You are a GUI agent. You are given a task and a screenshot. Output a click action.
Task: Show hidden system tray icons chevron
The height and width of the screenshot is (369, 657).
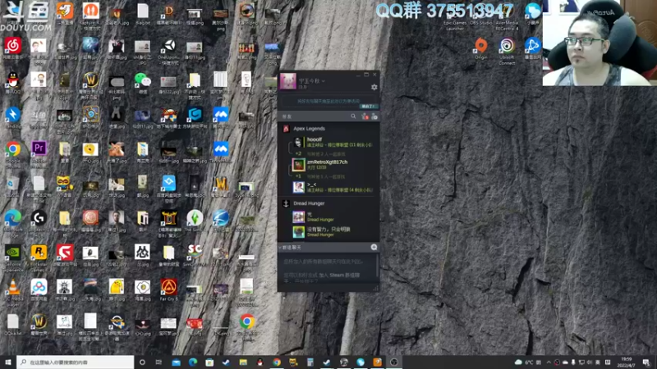[x=549, y=362]
